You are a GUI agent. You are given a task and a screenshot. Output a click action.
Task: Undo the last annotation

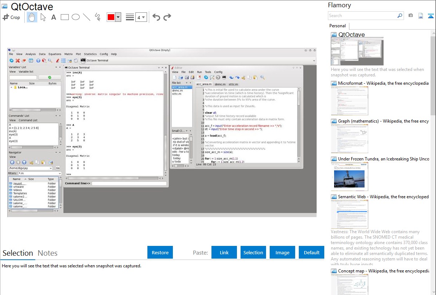point(156,17)
